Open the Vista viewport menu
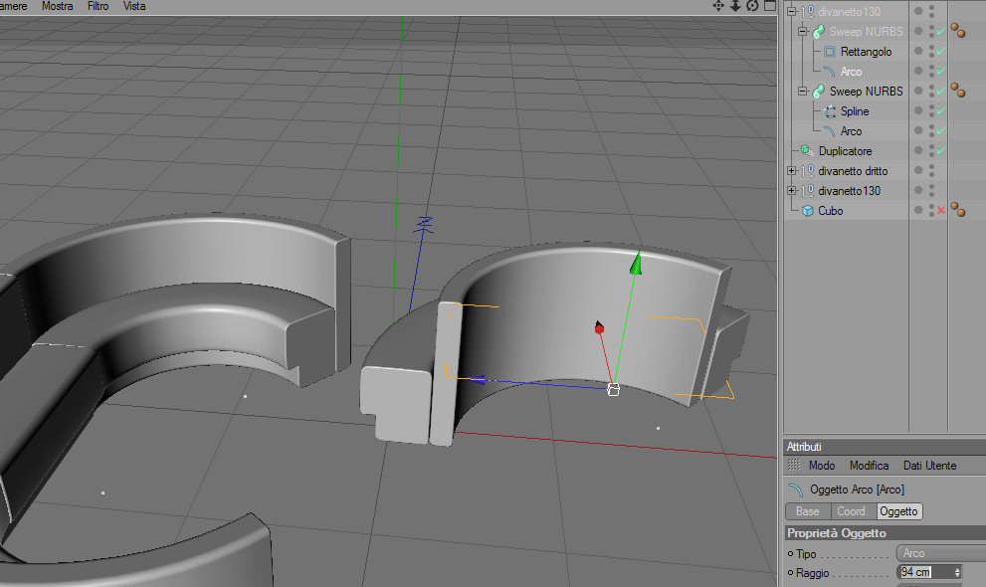This screenshot has height=587, width=986. pyautogui.click(x=134, y=6)
